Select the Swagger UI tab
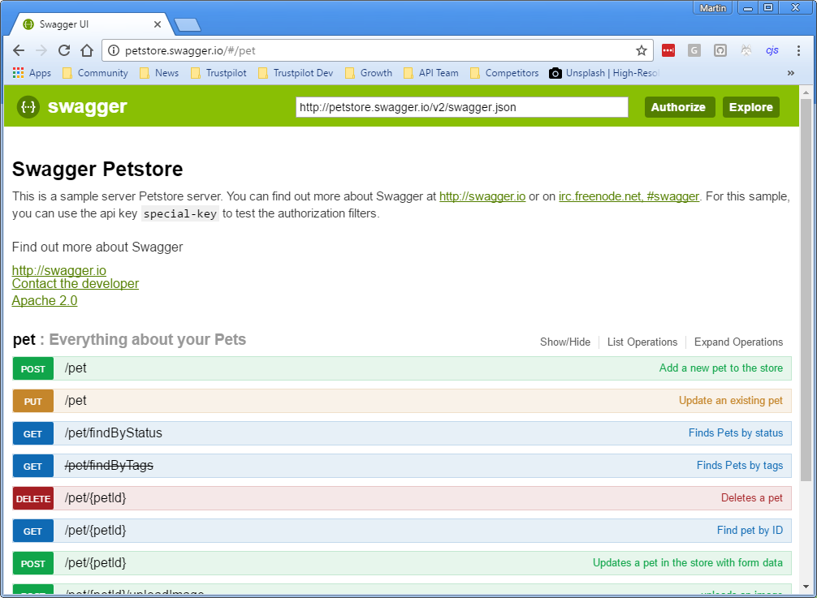The height and width of the screenshot is (598, 817). coord(93,24)
